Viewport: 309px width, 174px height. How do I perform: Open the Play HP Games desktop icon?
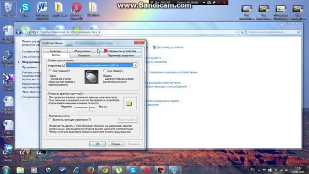pyautogui.click(x=8, y=153)
